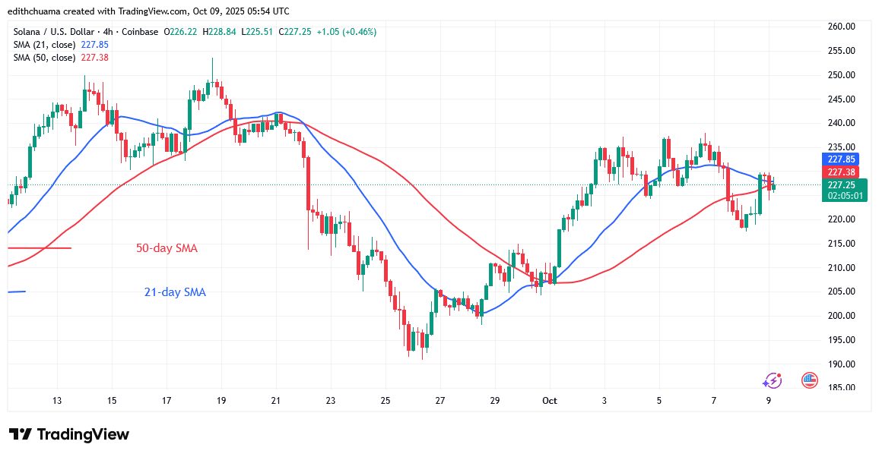Click the 260.00 level on the price scale
Screen dimensions: 879x457
(x=841, y=27)
